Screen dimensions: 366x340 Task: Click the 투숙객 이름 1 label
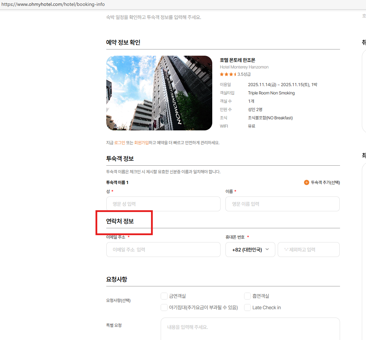(x=117, y=182)
